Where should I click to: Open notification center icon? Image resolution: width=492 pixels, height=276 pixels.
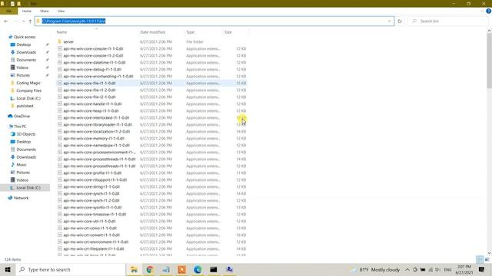coord(482,269)
